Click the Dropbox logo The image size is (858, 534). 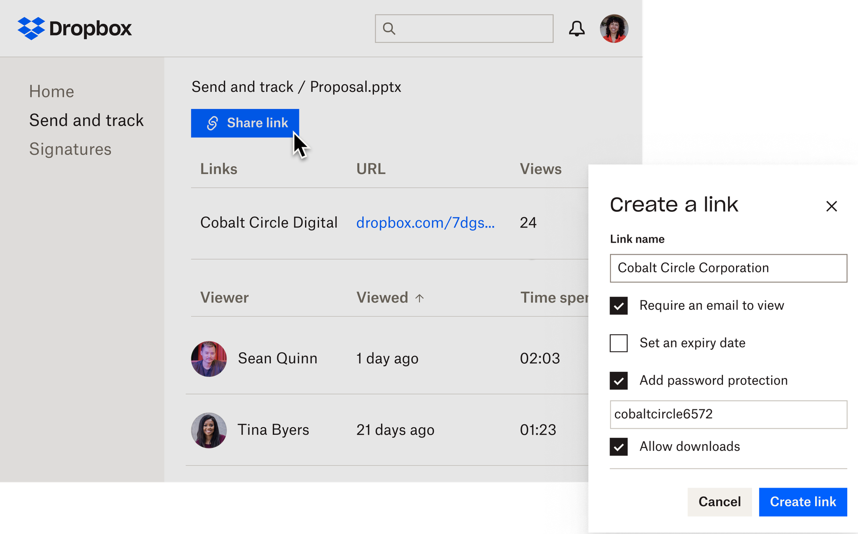click(x=74, y=28)
